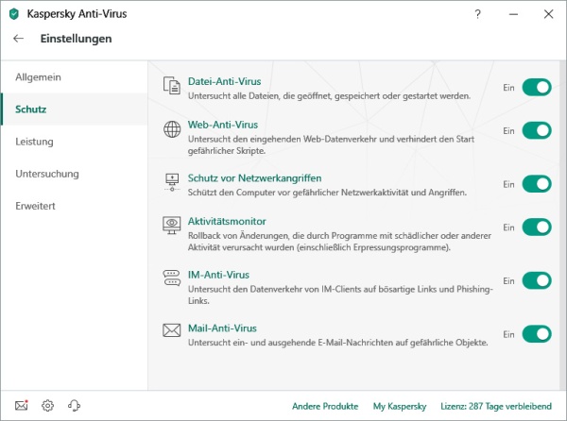Image resolution: width=567 pixels, height=421 pixels.
Task: Open notifications envelope icon in footer
Action: tap(22, 406)
